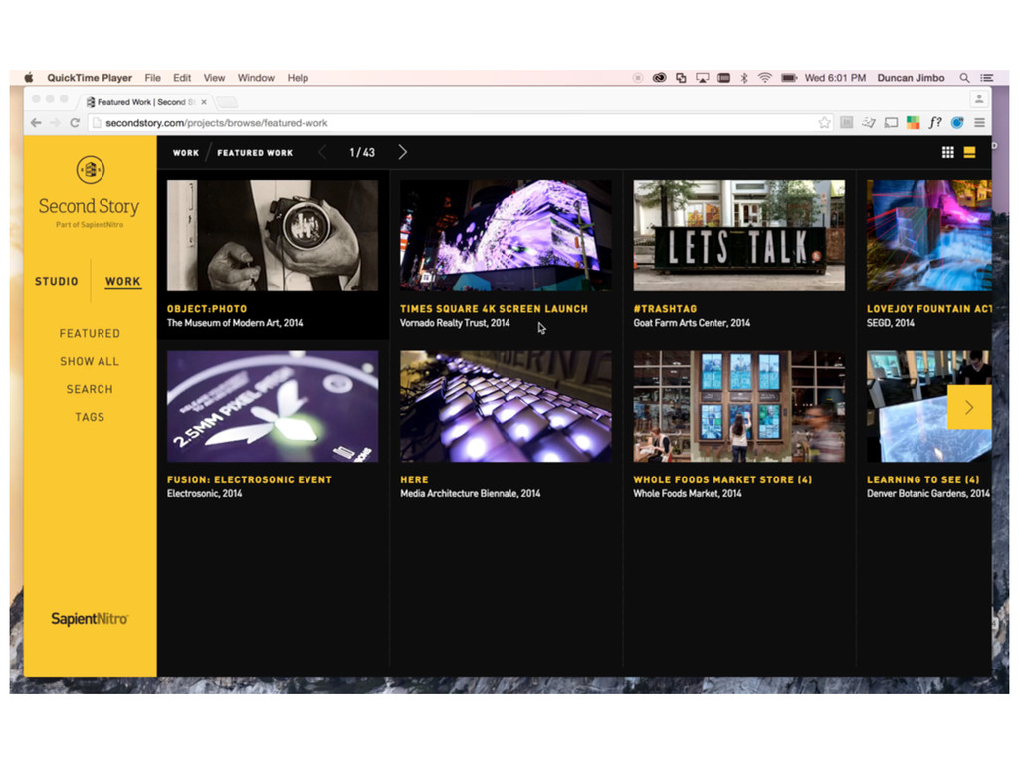The height and width of the screenshot is (764, 1019).
Task: Select the Featured Work browser tab
Action: tap(144, 102)
